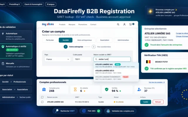Open the Promotions menu

coord(83,25)
